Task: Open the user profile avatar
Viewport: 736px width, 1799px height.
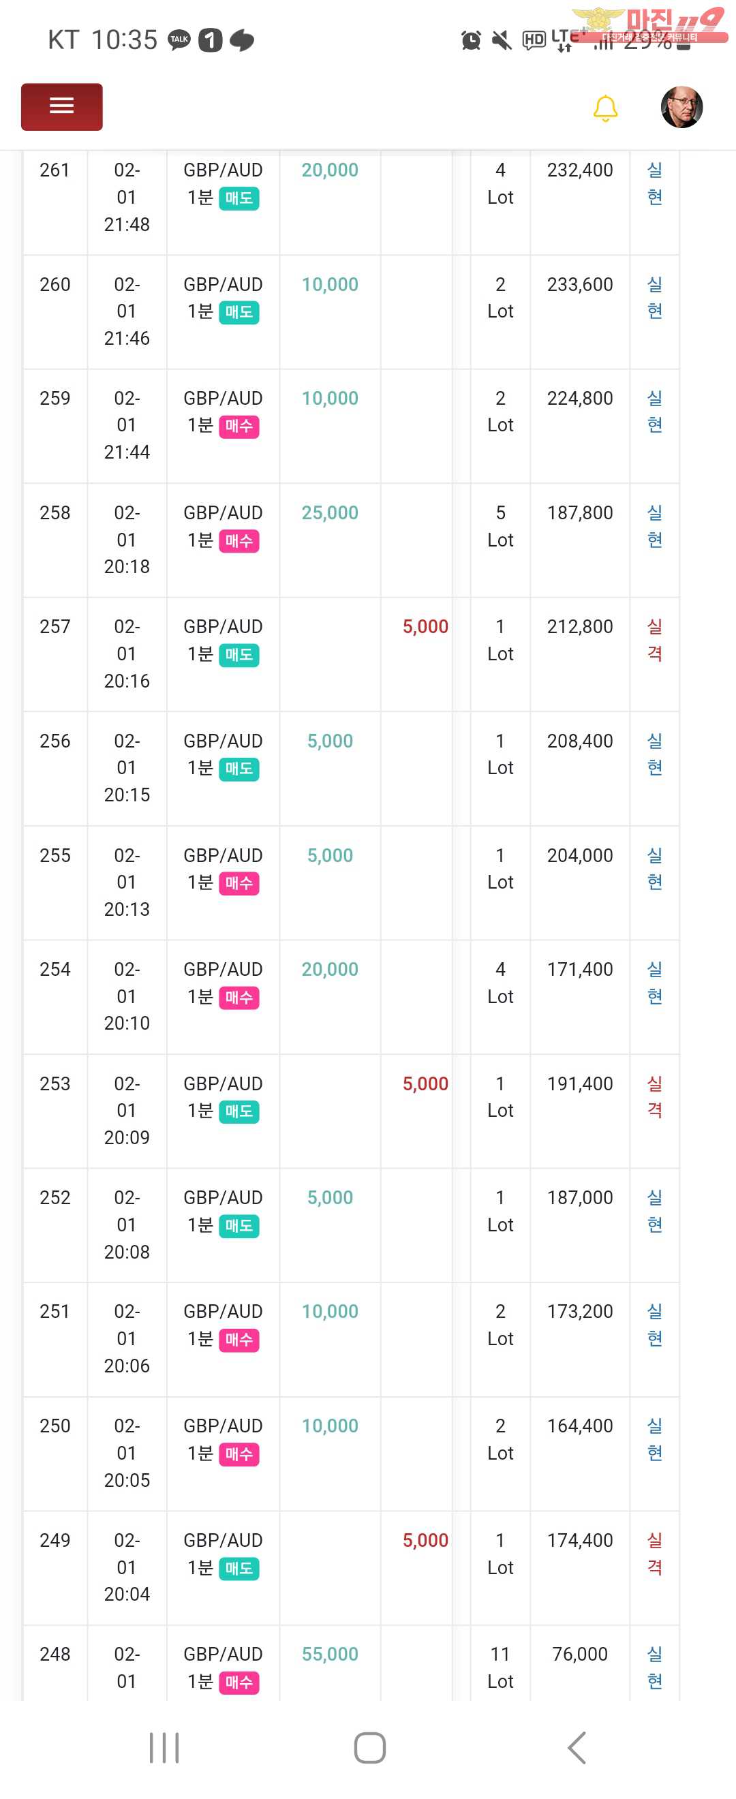Action: point(681,108)
